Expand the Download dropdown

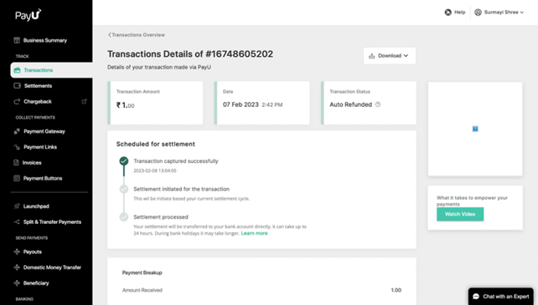[x=390, y=56]
